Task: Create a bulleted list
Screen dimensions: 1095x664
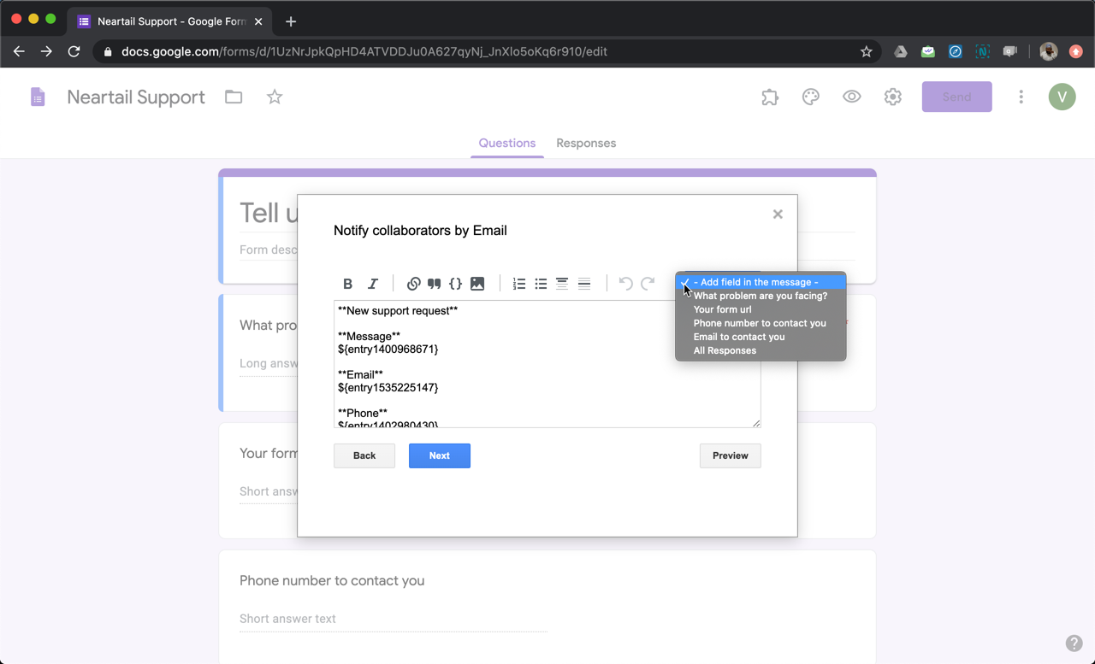Action: 541,284
